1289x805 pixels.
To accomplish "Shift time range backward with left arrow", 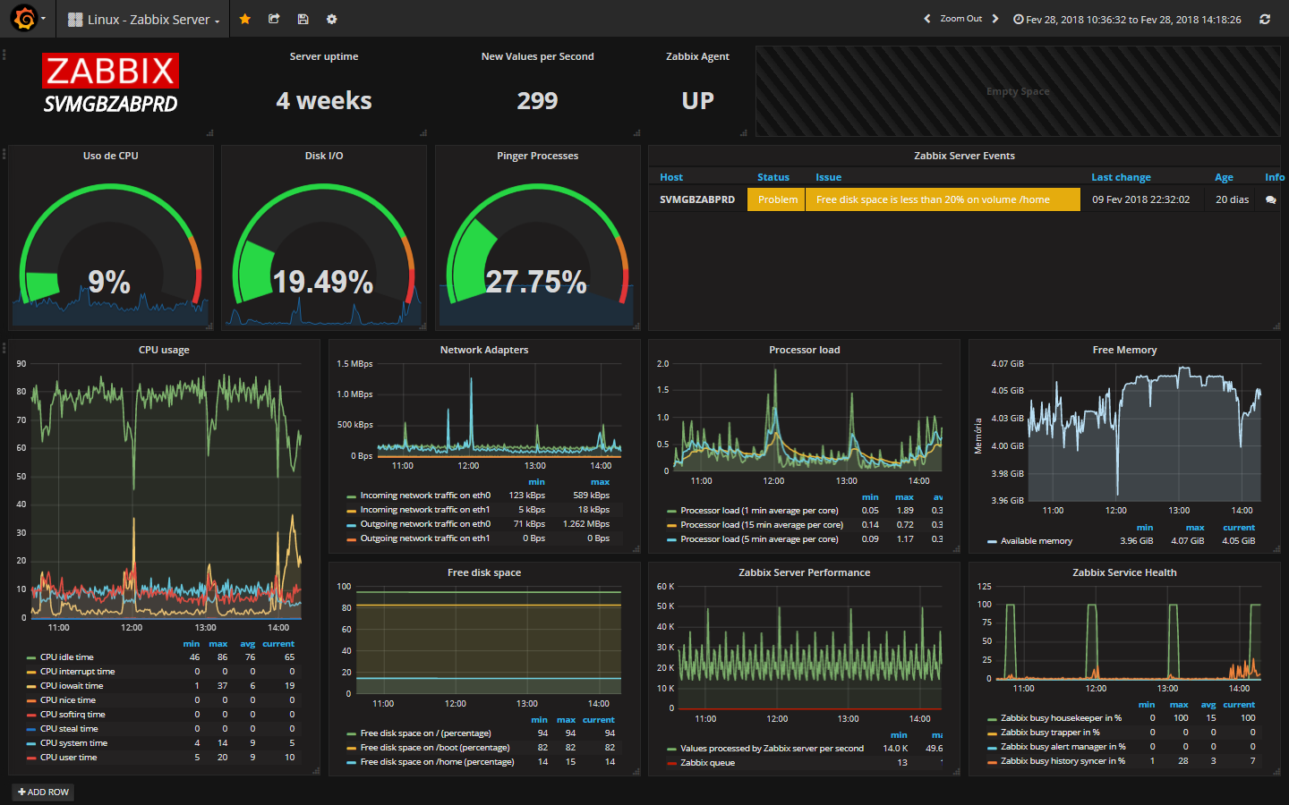I will [x=927, y=19].
